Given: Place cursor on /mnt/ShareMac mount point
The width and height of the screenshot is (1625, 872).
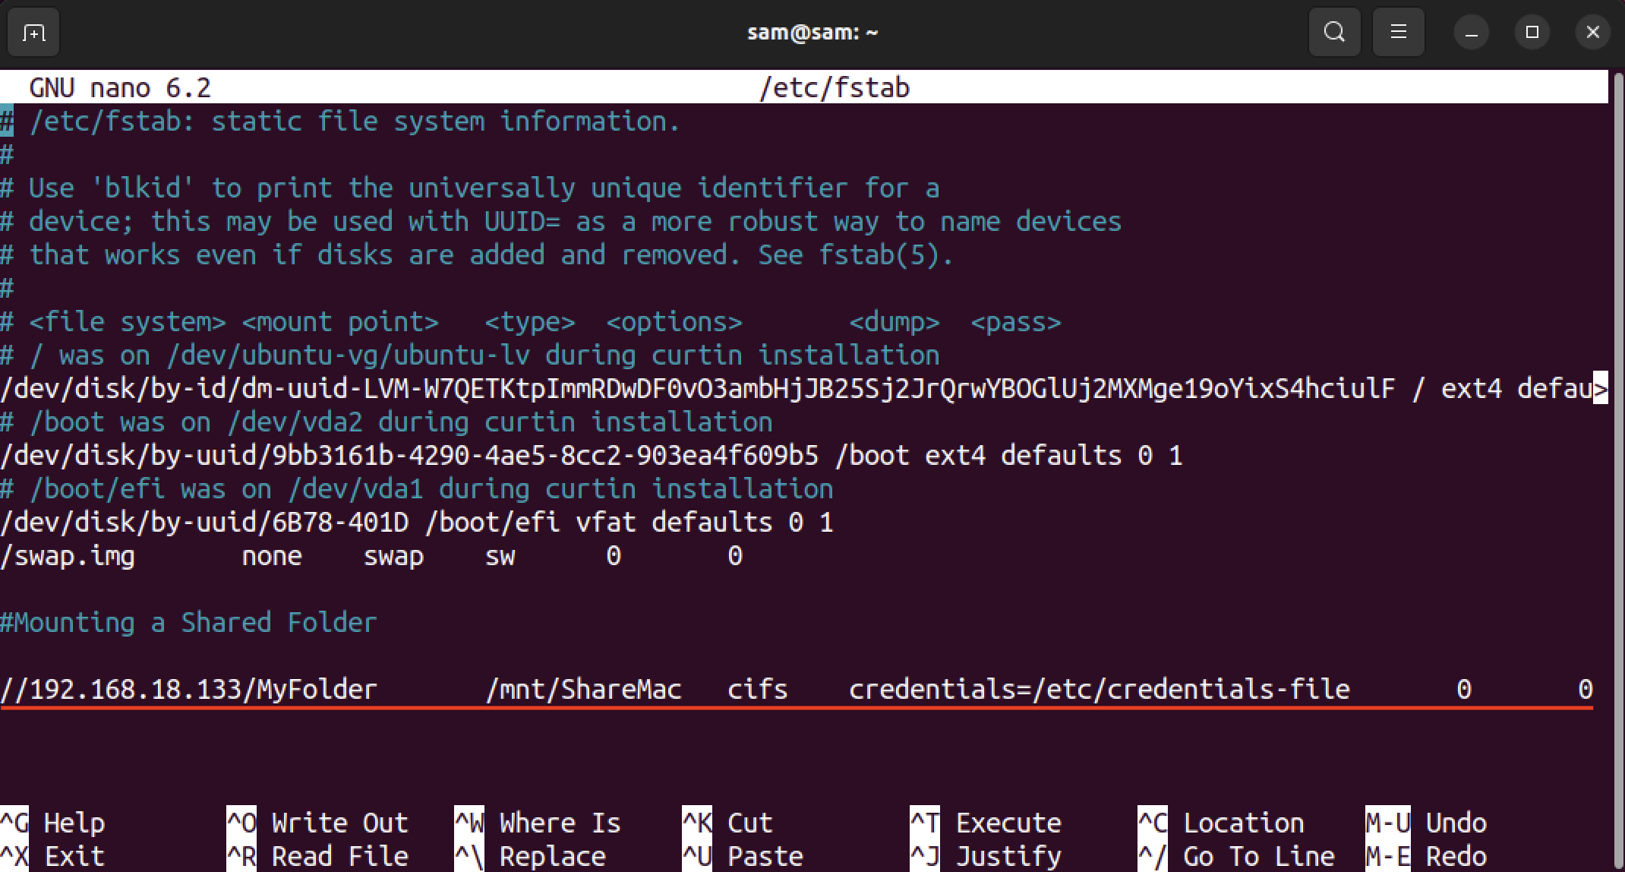Looking at the screenshot, I should (583, 689).
